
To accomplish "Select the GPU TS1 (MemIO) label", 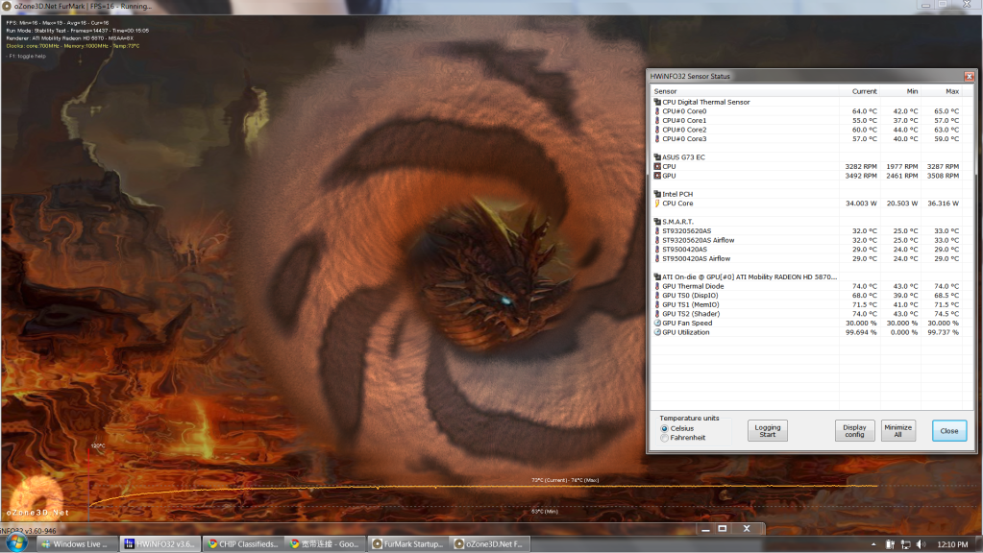I will (691, 305).
